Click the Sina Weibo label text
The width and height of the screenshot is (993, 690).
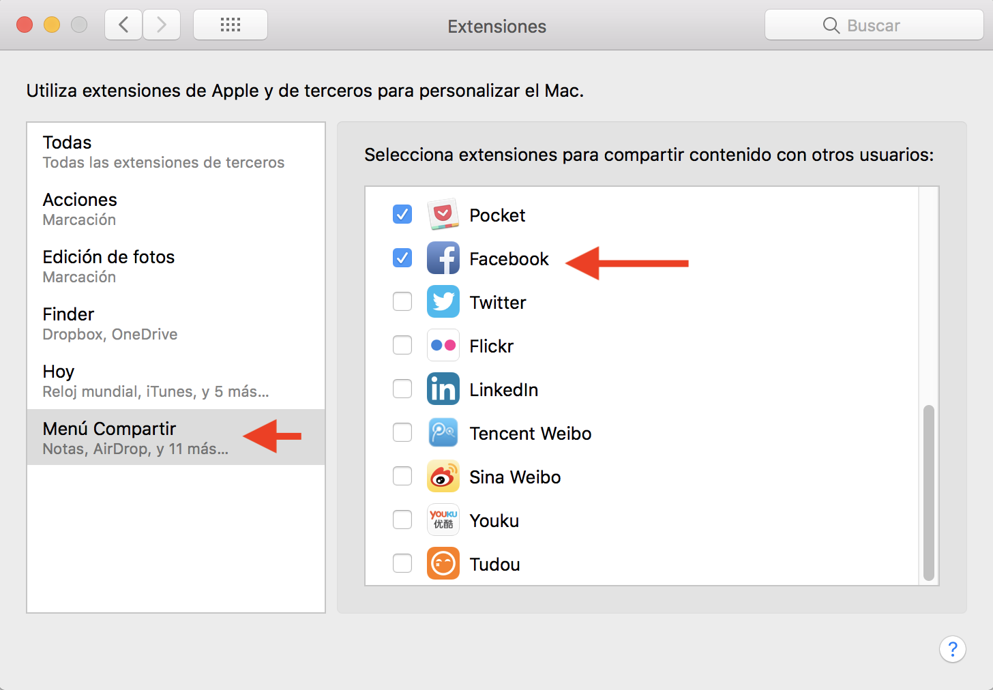pyautogui.click(x=515, y=477)
